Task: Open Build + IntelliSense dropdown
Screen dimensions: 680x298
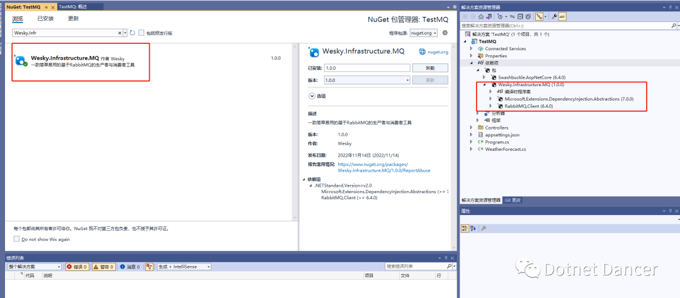Action: pyautogui.click(x=184, y=267)
